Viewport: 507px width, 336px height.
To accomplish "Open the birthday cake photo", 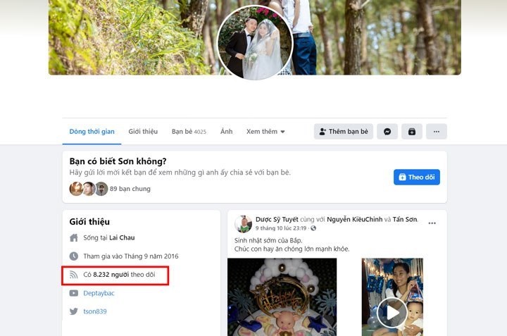I will pyautogui.click(x=282, y=297).
